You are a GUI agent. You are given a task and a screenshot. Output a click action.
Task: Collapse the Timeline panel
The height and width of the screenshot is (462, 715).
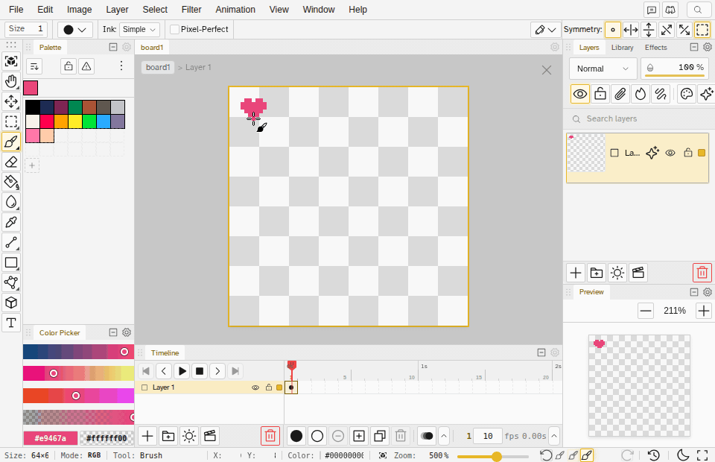(541, 352)
